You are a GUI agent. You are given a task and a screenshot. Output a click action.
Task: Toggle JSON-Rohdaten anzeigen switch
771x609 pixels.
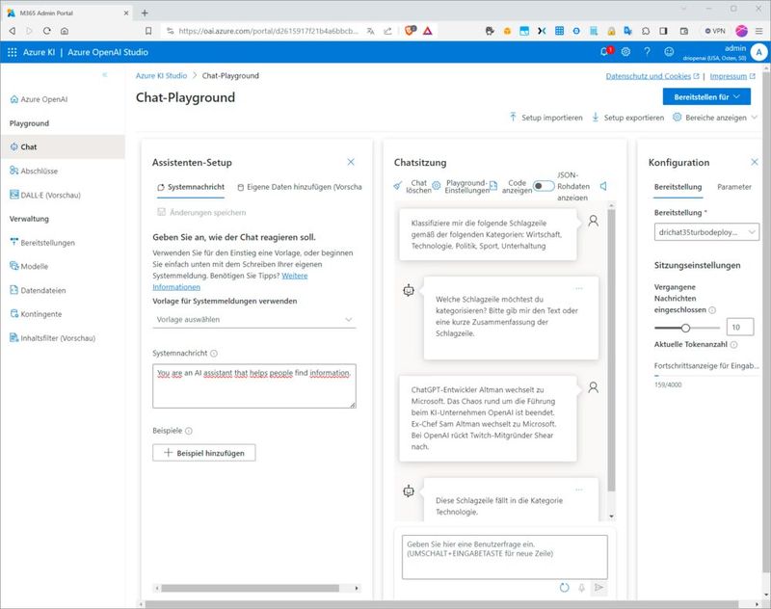tap(544, 185)
